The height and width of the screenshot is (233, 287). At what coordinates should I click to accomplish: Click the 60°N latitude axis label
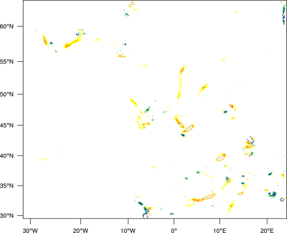(7, 27)
